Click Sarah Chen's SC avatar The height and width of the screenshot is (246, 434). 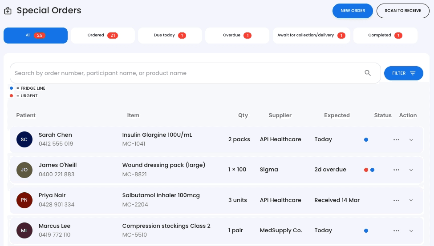pos(24,139)
